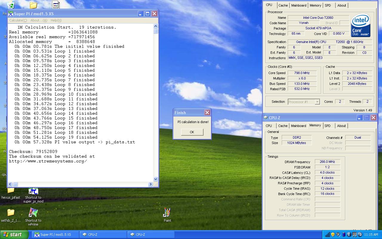Switch to Super PI via taskbar button

[x=56, y=235]
